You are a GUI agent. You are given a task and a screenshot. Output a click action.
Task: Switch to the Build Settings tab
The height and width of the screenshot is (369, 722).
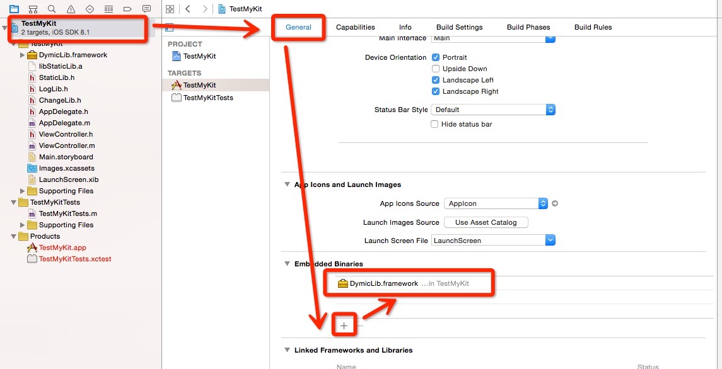click(x=459, y=27)
